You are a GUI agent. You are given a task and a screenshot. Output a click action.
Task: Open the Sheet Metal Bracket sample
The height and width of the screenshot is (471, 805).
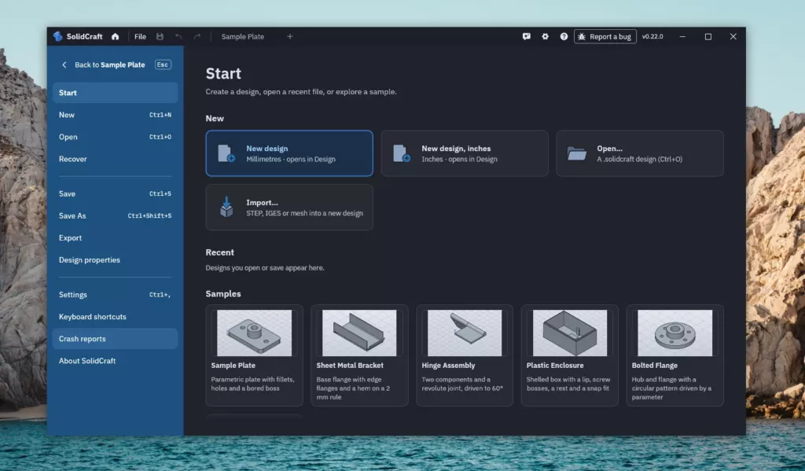pos(359,355)
